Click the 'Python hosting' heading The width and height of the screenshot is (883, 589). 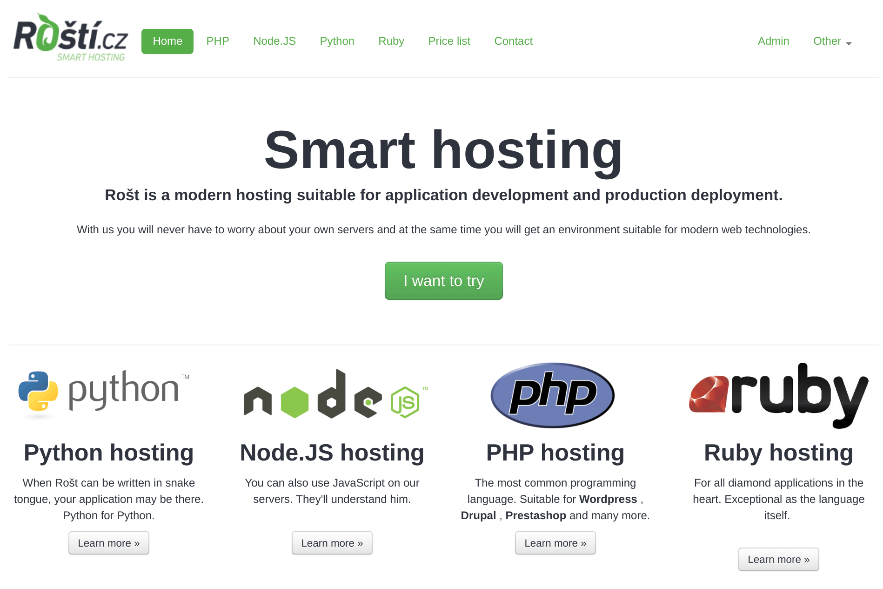point(109,453)
